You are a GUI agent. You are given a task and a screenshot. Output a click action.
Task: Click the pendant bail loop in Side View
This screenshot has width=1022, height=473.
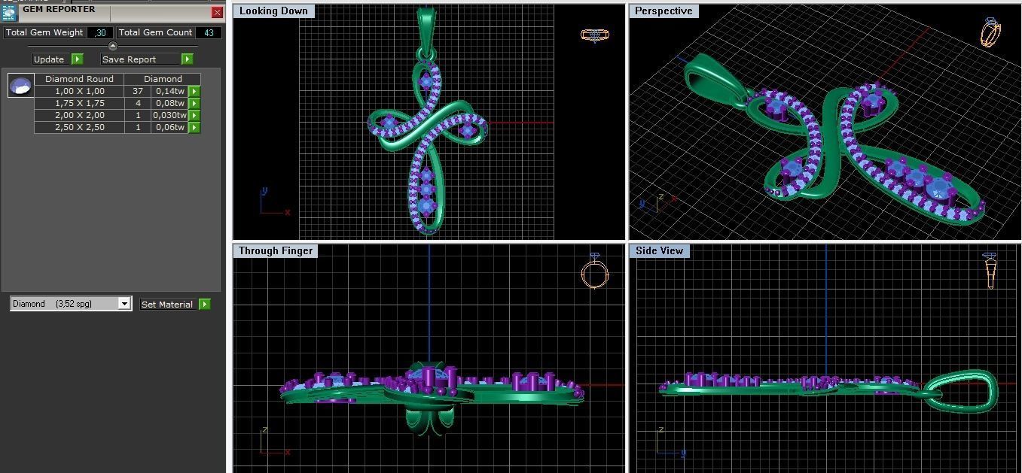pyautogui.click(x=961, y=391)
